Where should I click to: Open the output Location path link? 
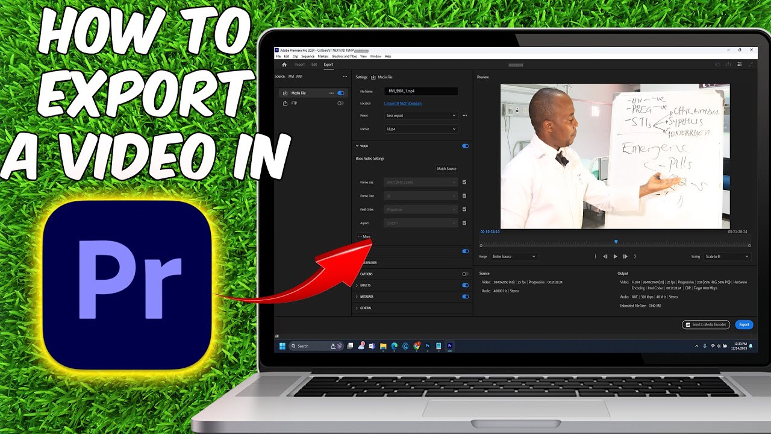coord(403,104)
